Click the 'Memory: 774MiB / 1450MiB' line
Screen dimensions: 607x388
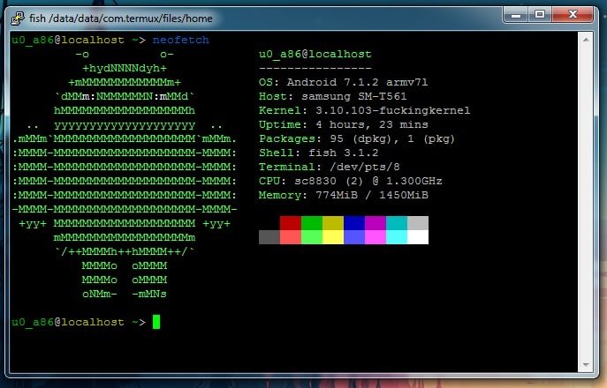click(344, 195)
